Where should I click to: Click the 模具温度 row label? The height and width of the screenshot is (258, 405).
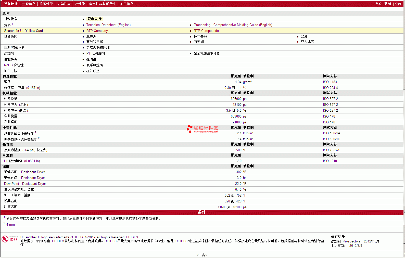tap(10, 201)
